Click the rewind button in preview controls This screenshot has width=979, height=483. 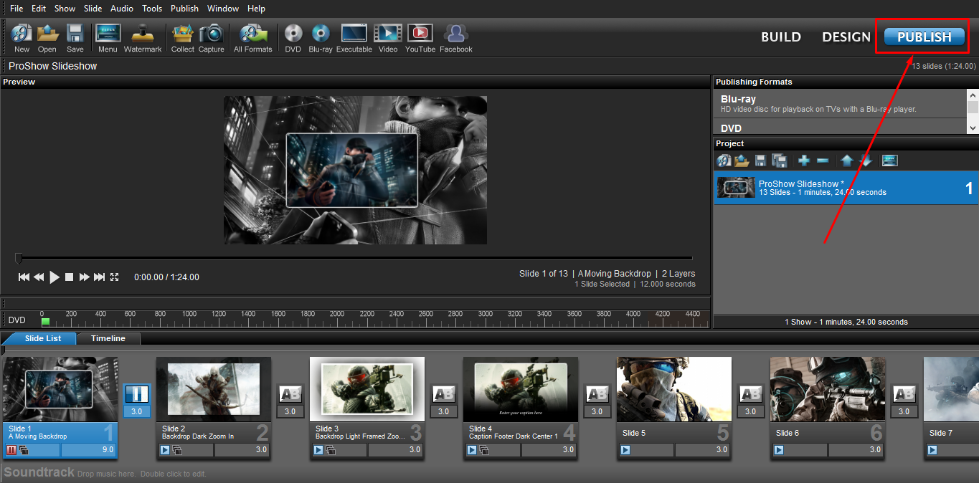[39, 277]
